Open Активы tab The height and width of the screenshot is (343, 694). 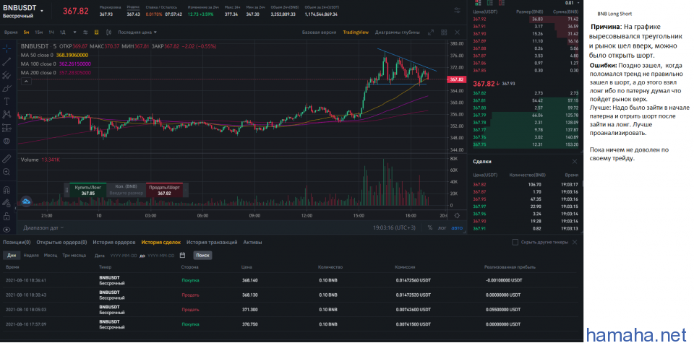click(252, 242)
